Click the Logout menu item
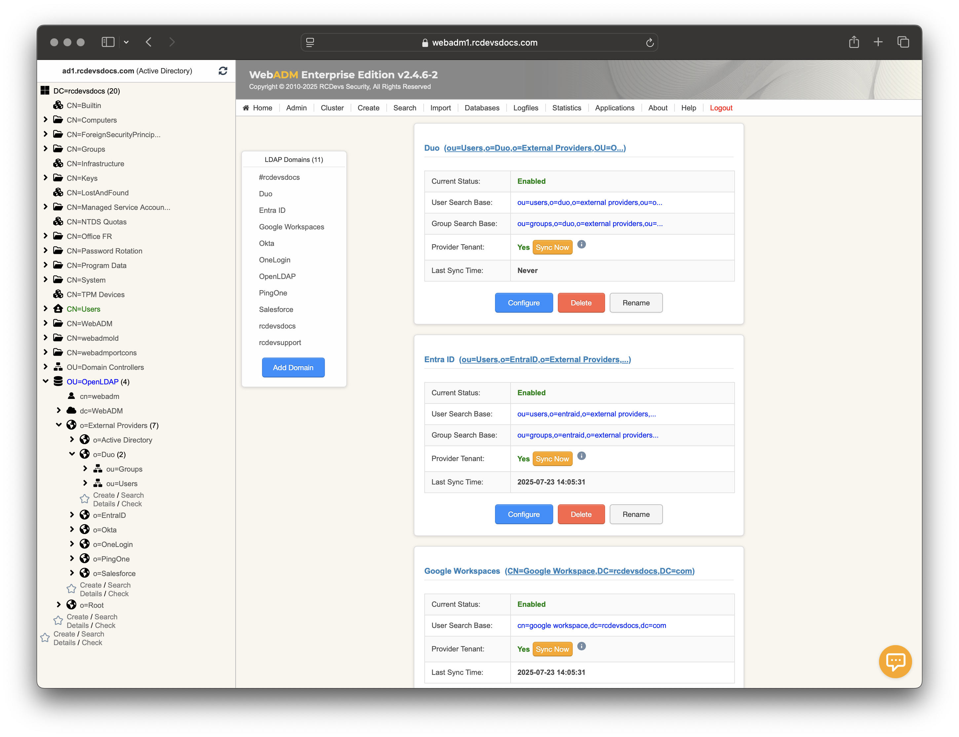Screen dimensions: 959x737 [x=721, y=108]
